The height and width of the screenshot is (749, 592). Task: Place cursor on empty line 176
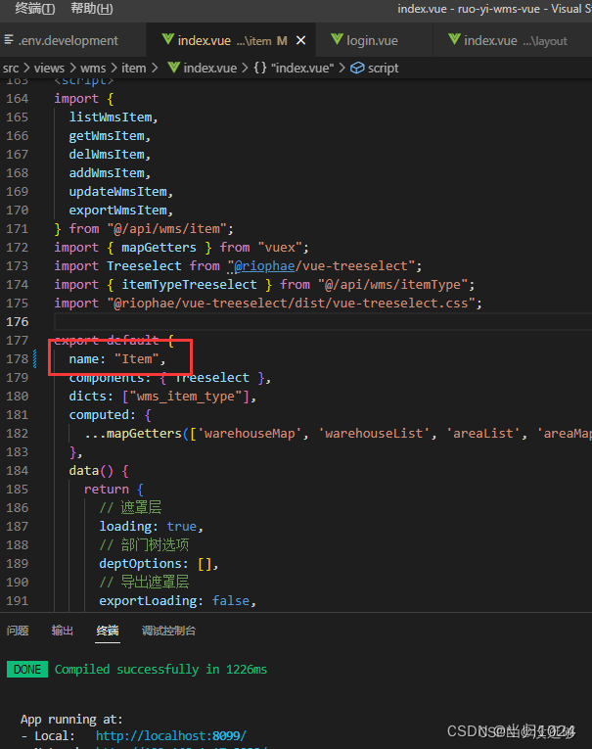coord(323,322)
